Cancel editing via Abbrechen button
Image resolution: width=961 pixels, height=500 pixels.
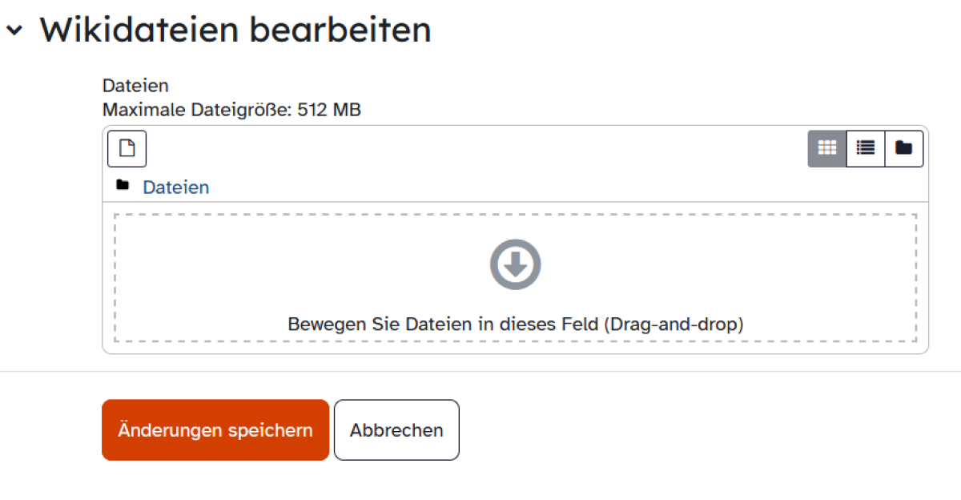(396, 430)
